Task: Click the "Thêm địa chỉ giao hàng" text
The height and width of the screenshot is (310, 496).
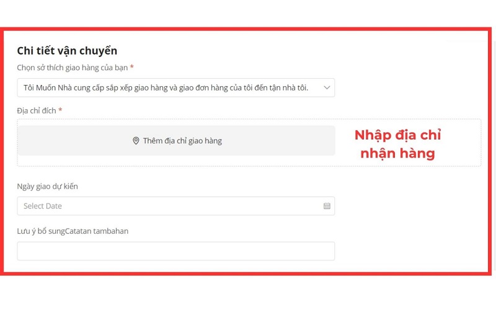Action: [182, 141]
